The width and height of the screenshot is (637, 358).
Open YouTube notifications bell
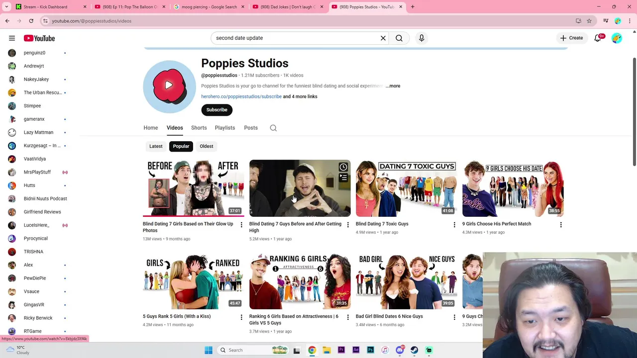pyautogui.click(x=598, y=38)
